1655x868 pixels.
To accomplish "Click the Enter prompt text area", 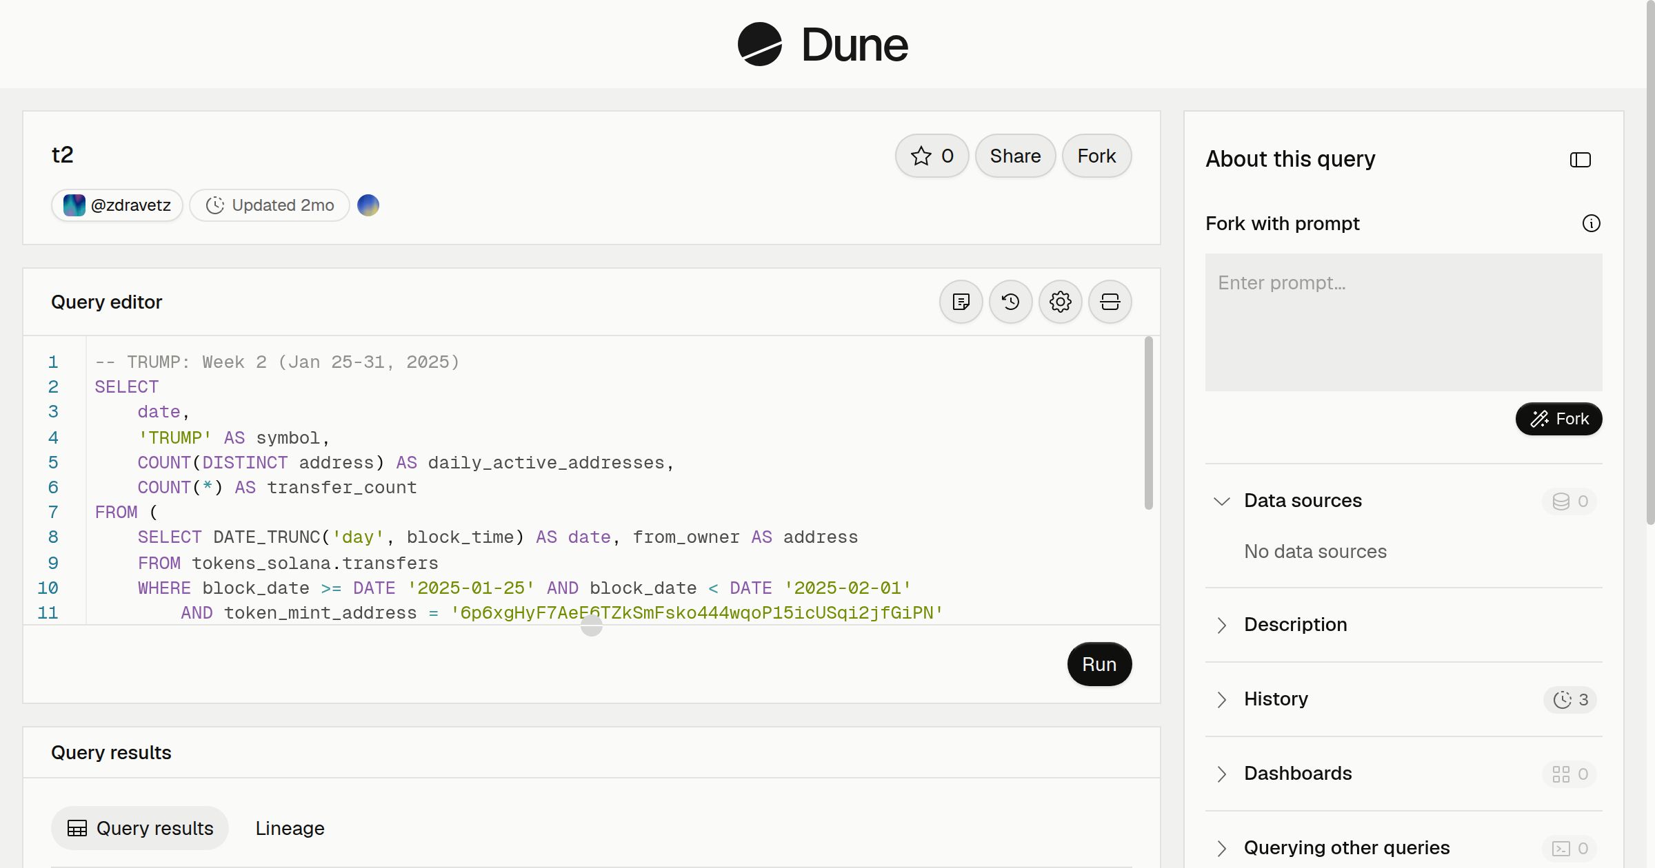I will click(x=1403, y=322).
